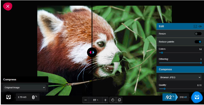Zoom out with the minus button
This screenshot has width=204, height=105.
(x=86, y=100)
